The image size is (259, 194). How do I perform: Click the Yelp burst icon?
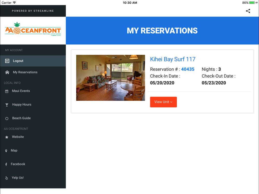pyautogui.click(x=6, y=178)
